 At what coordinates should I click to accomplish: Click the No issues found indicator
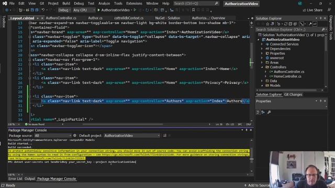[35, 124]
